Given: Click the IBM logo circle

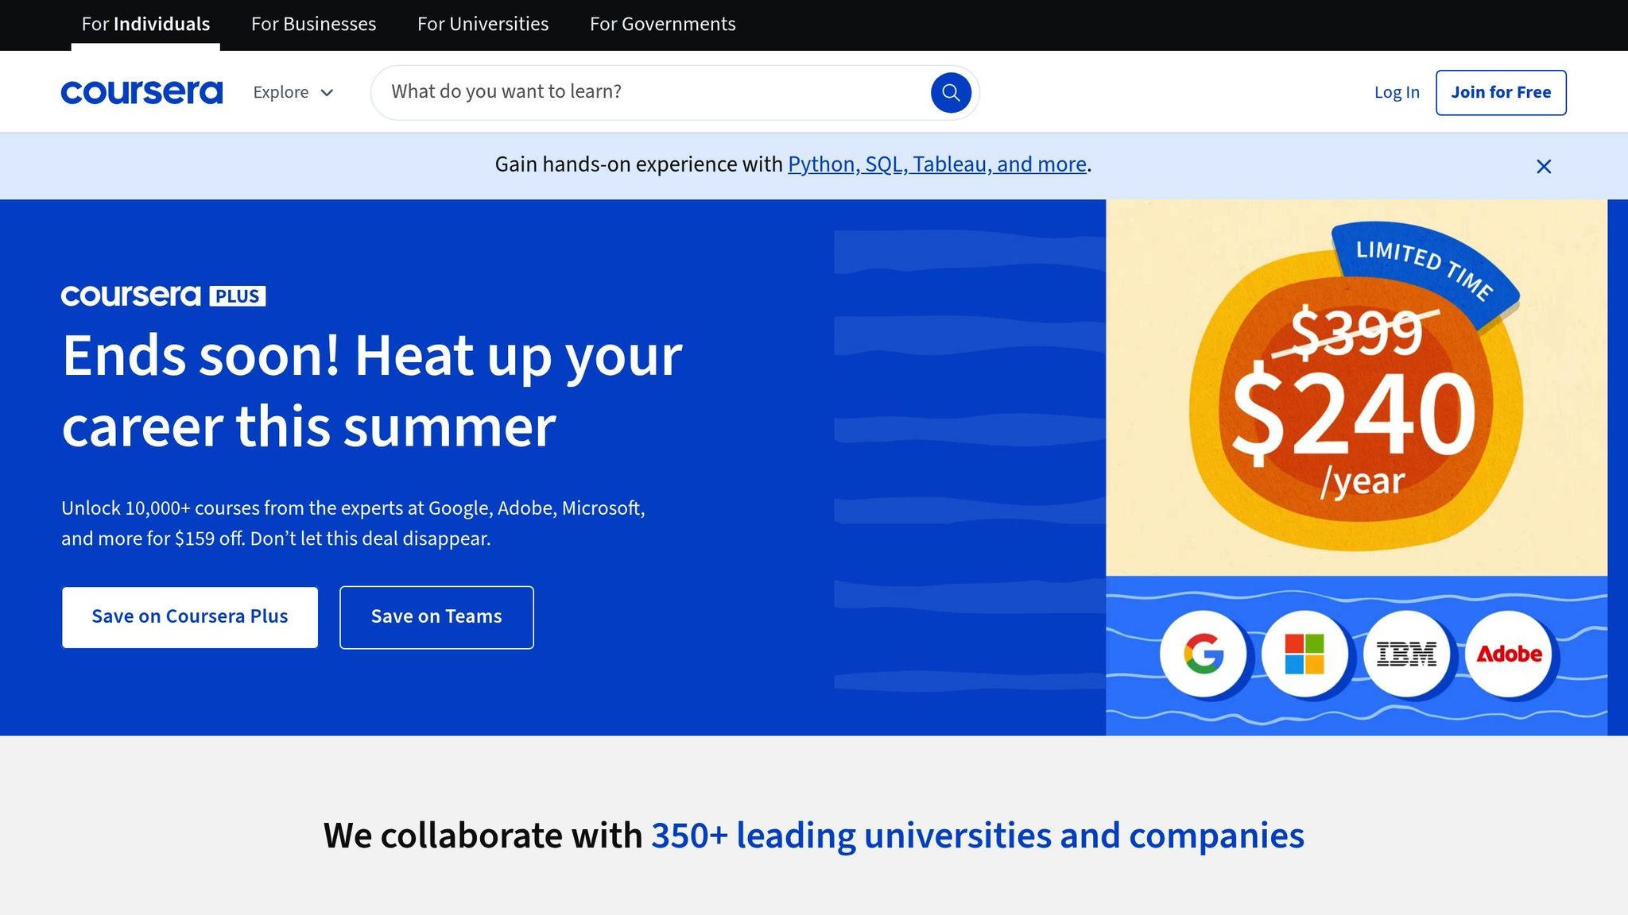Looking at the screenshot, I should tap(1406, 654).
